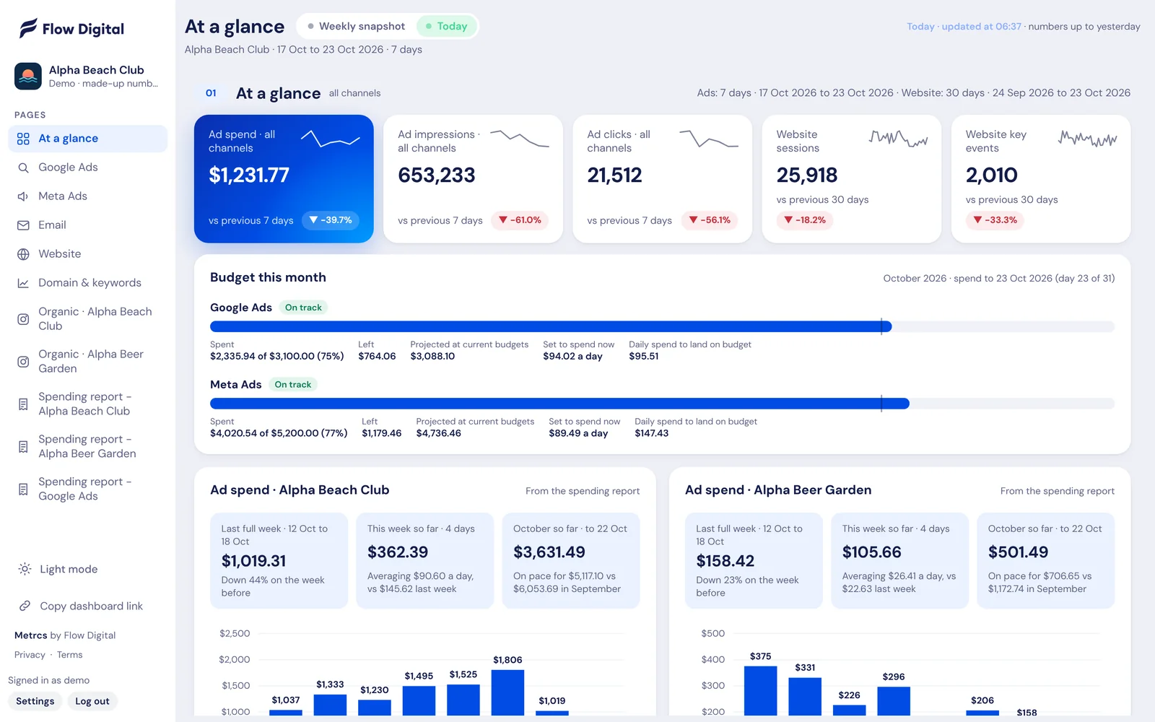Click the Flow Digital logo icon
Screen dimensions: 1155x722
pos(28,28)
